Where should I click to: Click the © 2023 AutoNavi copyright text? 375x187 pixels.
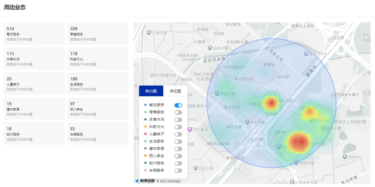[x=169, y=181]
